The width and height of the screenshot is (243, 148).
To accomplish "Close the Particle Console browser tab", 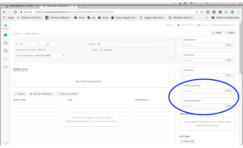I will click(x=74, y=6).
